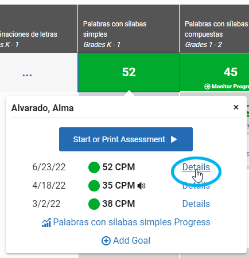Click the Palabras con sílabas compuestas column header
249x258 pixels.
pos(215,29)
